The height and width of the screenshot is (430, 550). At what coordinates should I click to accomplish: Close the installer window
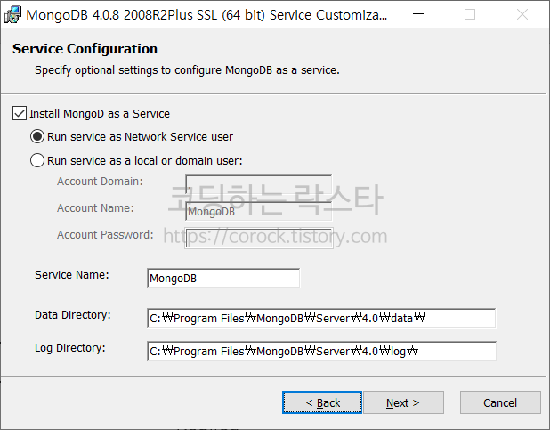pyautogui.click(x=522, y=15)
